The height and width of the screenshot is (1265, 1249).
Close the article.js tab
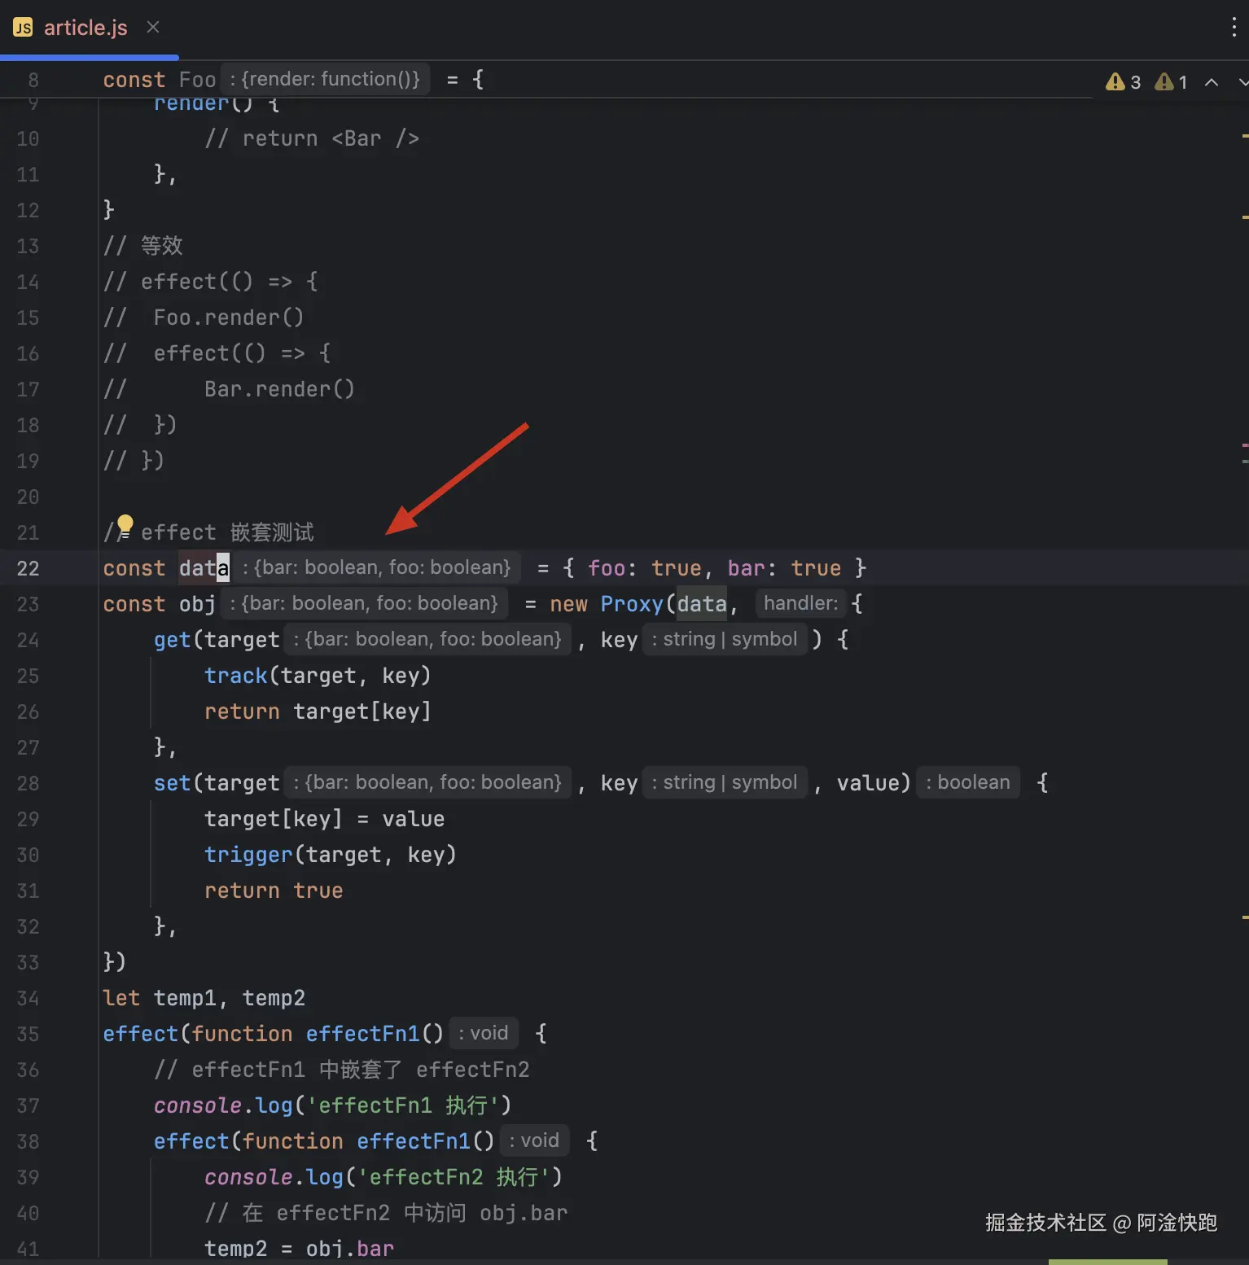152,28
